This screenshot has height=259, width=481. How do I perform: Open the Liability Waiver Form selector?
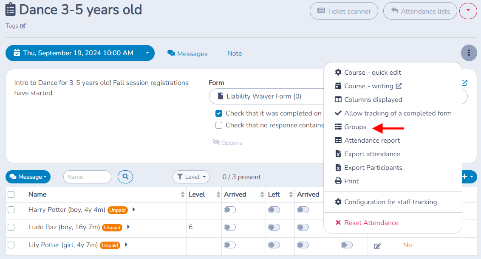(266, 96)
